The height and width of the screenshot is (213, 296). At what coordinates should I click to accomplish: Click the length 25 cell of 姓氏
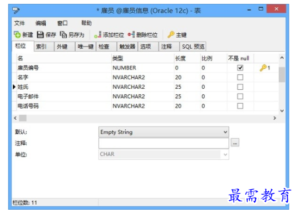188,87
